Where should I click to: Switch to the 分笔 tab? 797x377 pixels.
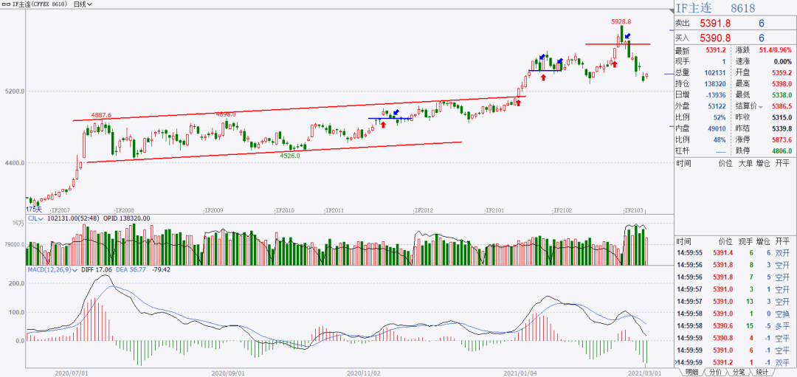point(739,372)
